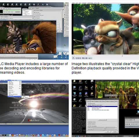Click OK in the Preferences dialog

click(108, 132)
